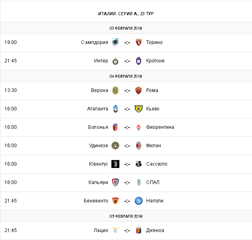Screen dimensions: 252x240
Task: Select the Inter club logo
Action: 115,61
